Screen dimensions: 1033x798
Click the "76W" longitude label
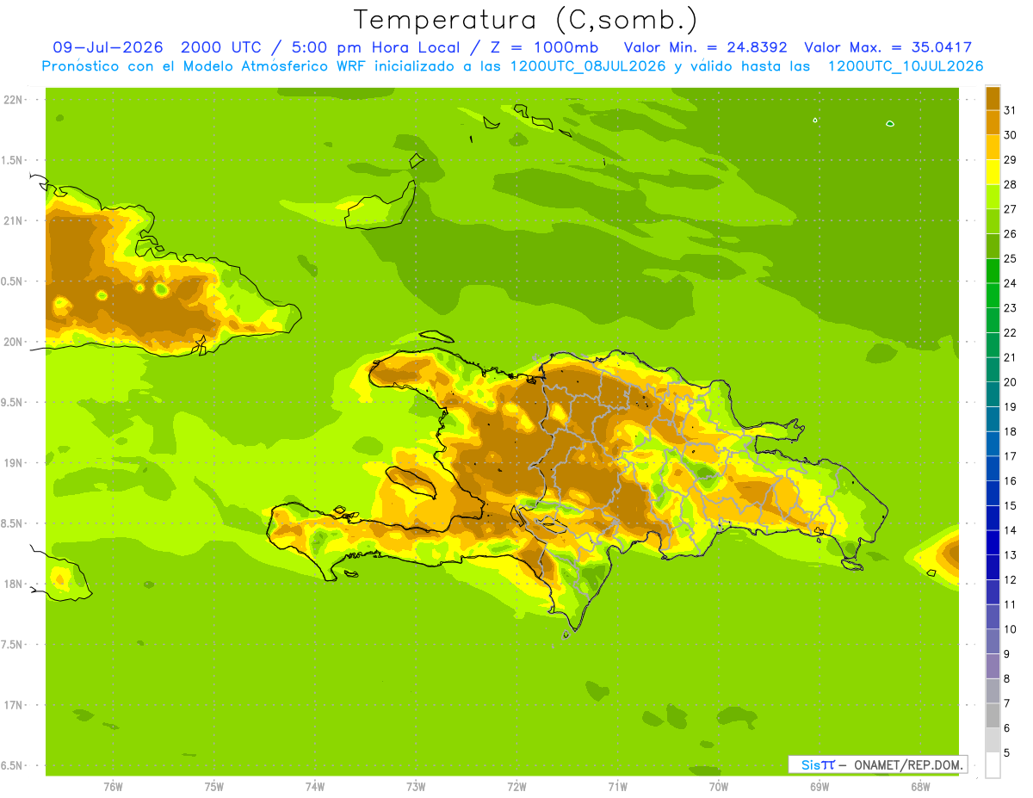[x=113, y=787]
